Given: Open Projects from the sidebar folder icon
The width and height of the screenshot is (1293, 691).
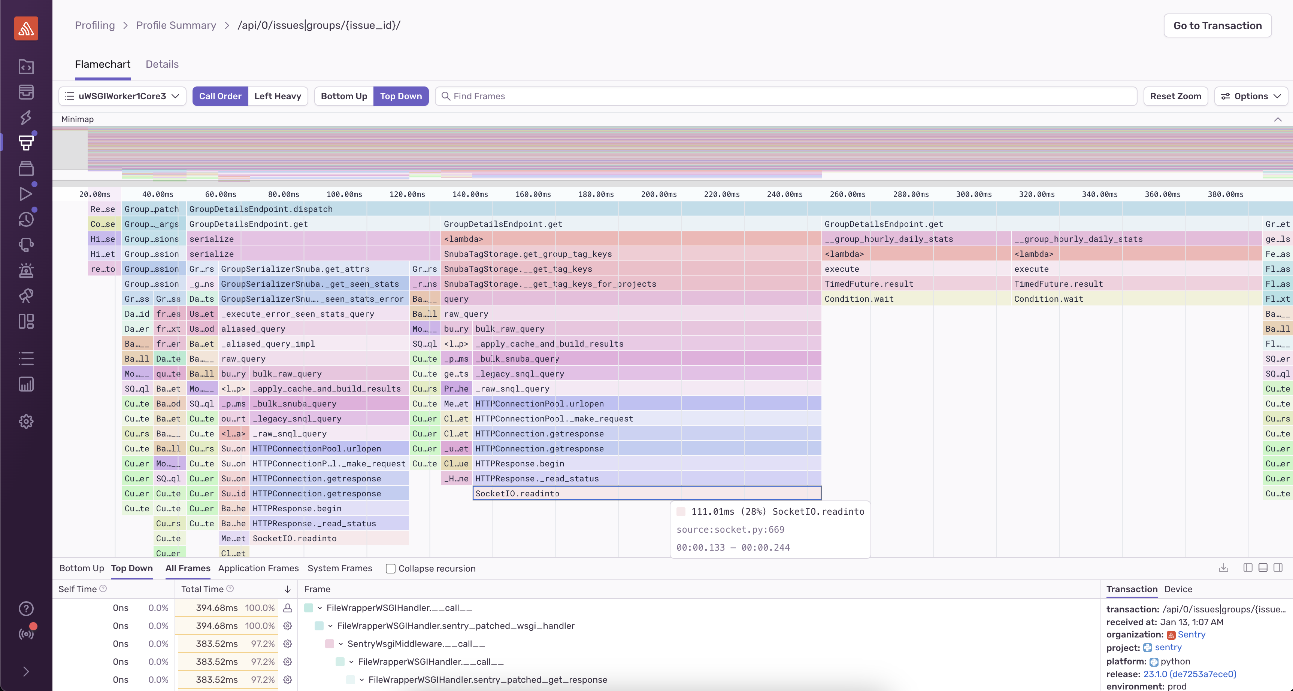Looking at the screenshot, I should tap(26, 66).
